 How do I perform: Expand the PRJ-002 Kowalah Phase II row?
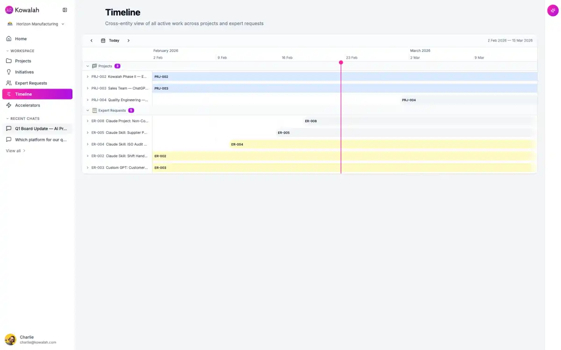click(x=87, y=77)
